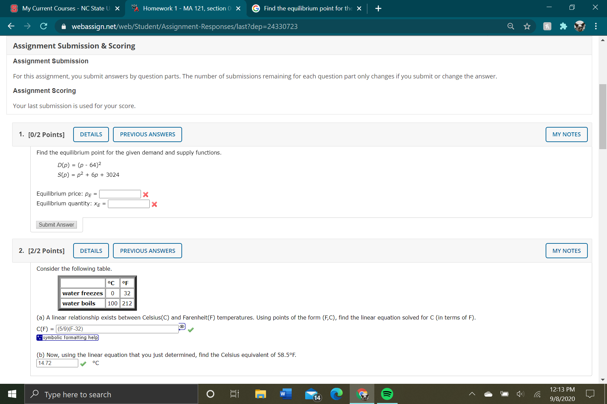Open Chrome's three-dot menu
The height and width of the screenshot is (404, 607).
click(x=596, y=26)
